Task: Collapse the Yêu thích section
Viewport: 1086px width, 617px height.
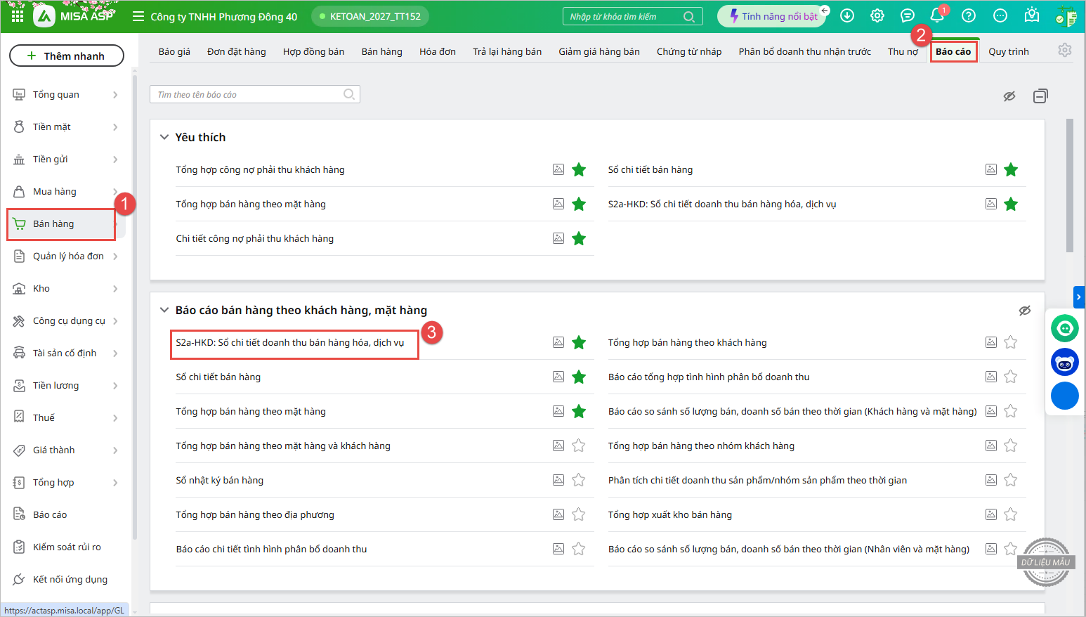Action: (x=164, y=137)
